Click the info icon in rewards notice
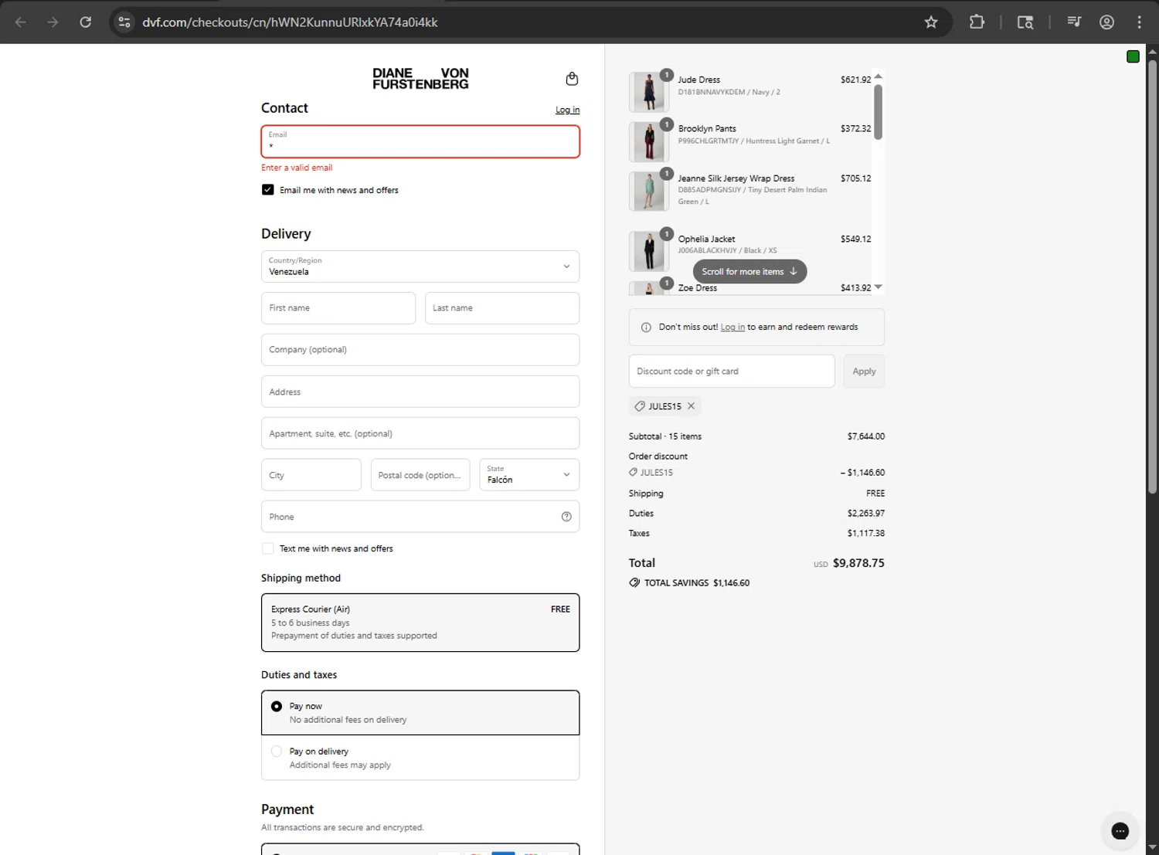Viewport: 1159px width, 855px height. pos(646,327)
